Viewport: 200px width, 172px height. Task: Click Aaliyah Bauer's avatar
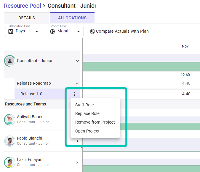point(10,119)
